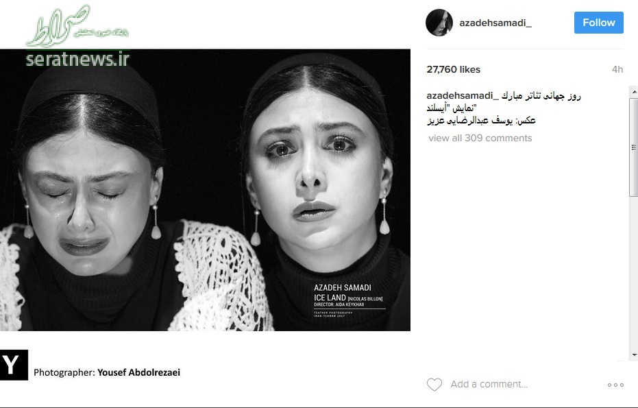This screenshot has width=638, height=408.
Task: Click the heart like icon
Action: coord(434,385)
